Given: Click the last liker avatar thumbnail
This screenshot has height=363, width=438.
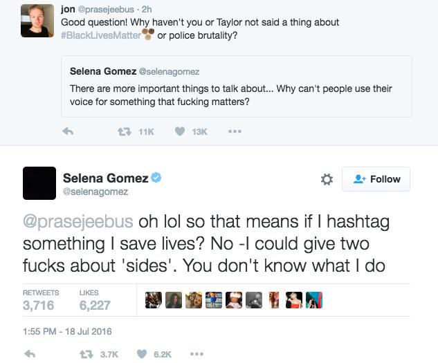Looking at the screenshot, I should [314, 299].
